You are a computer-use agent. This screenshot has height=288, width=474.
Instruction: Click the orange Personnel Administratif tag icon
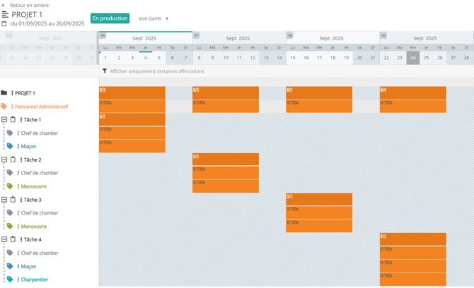(x=4, y=107)
